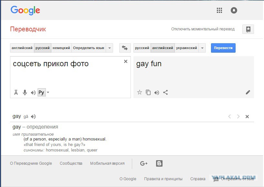264x187 pixels.
Task: Share the translation result
Action: [165, 92]
